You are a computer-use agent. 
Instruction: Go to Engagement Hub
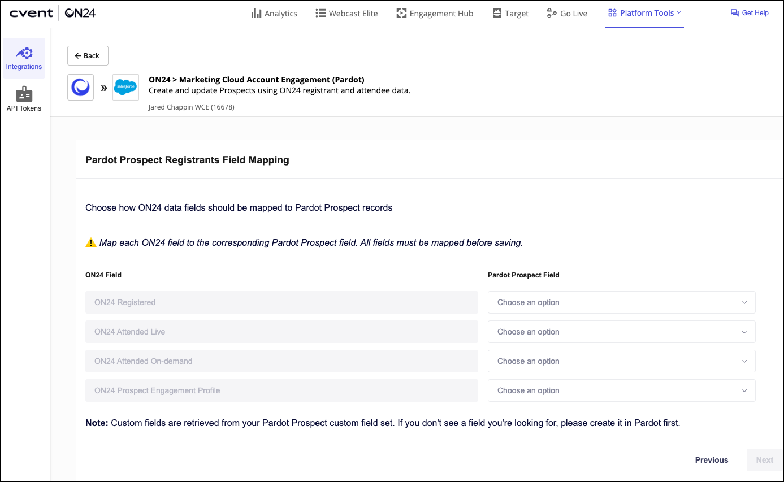(435, 14)
